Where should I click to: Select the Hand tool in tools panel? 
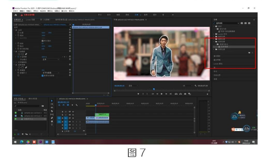(x=52, y=121)
